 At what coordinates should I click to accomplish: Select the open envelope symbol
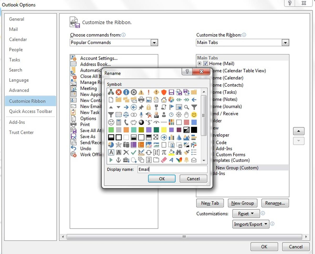[194, 160]
